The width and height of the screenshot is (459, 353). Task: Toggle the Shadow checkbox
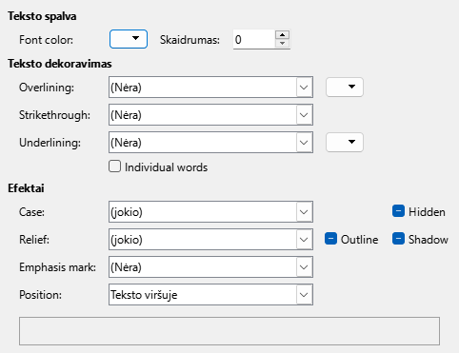pyautogui.click(x=398, y=239)
